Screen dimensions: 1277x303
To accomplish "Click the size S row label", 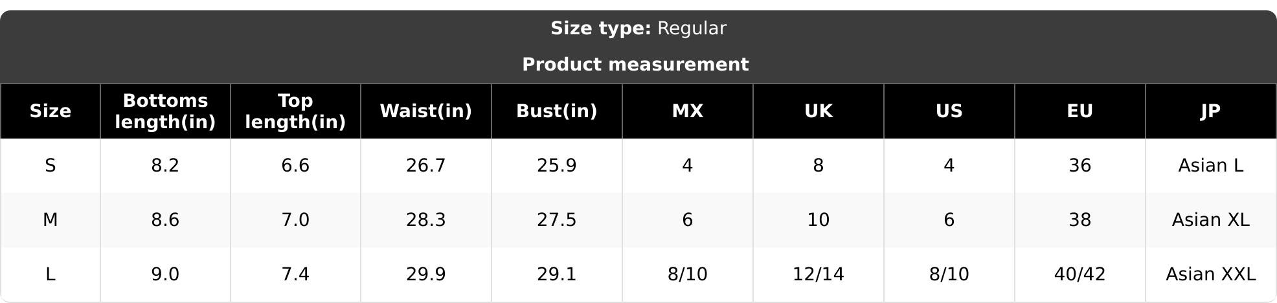I will [50, 166].
